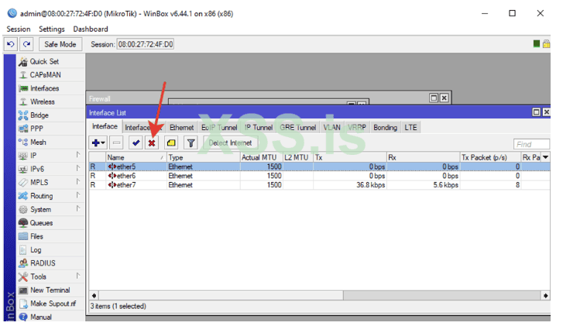Sort by Actual MTU column header

(262, 158)
